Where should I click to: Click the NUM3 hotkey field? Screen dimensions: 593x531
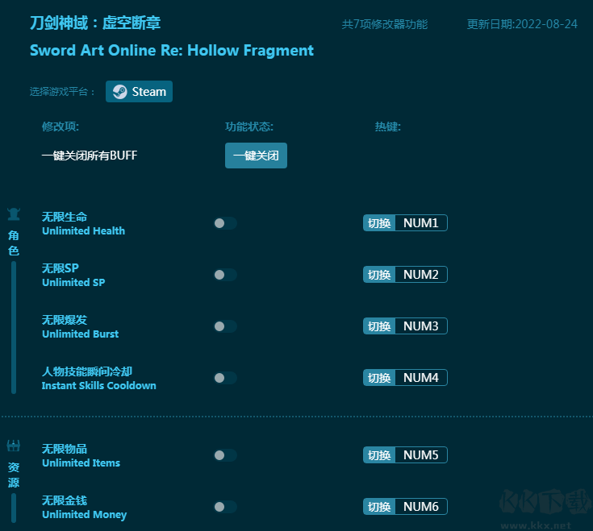420,326
